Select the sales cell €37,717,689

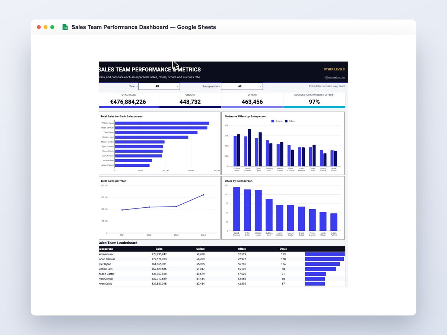(159, 279)
